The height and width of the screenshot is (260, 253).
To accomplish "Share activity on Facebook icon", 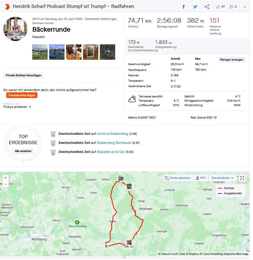I will [x=184, y=7].
